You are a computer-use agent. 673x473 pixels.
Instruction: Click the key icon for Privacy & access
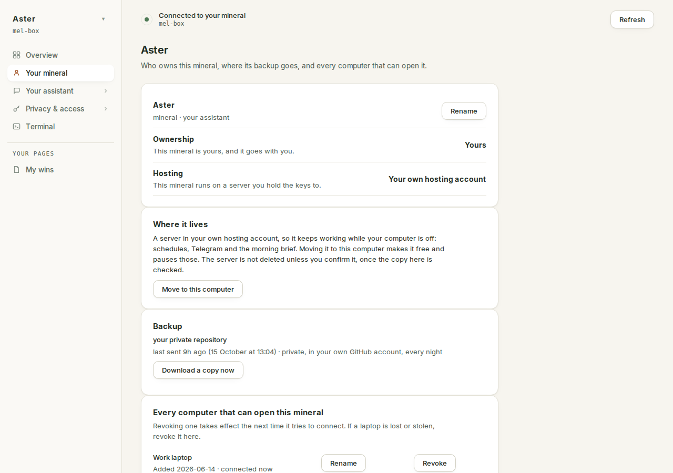16,109
